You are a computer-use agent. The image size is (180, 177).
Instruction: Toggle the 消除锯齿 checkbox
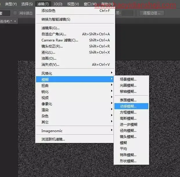(x=15, y=13)
